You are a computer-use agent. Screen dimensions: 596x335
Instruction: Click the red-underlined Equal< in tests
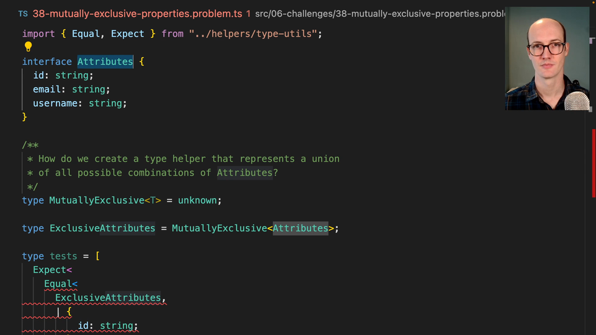pos(60,284)
